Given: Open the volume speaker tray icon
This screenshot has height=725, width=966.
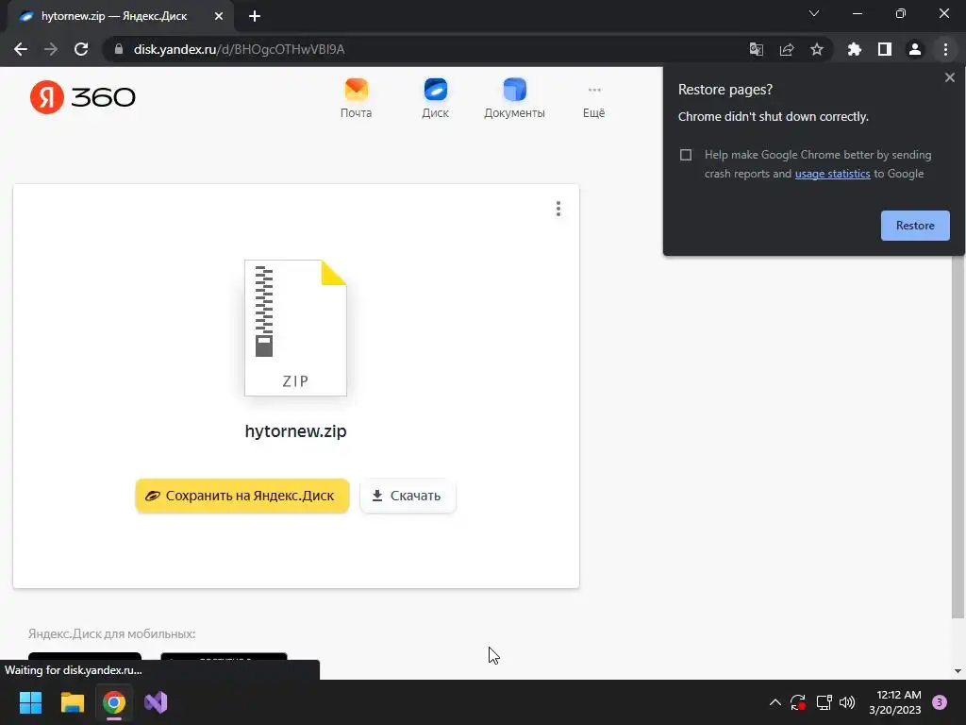Looking at the screenshot, I should coord(848,702).
